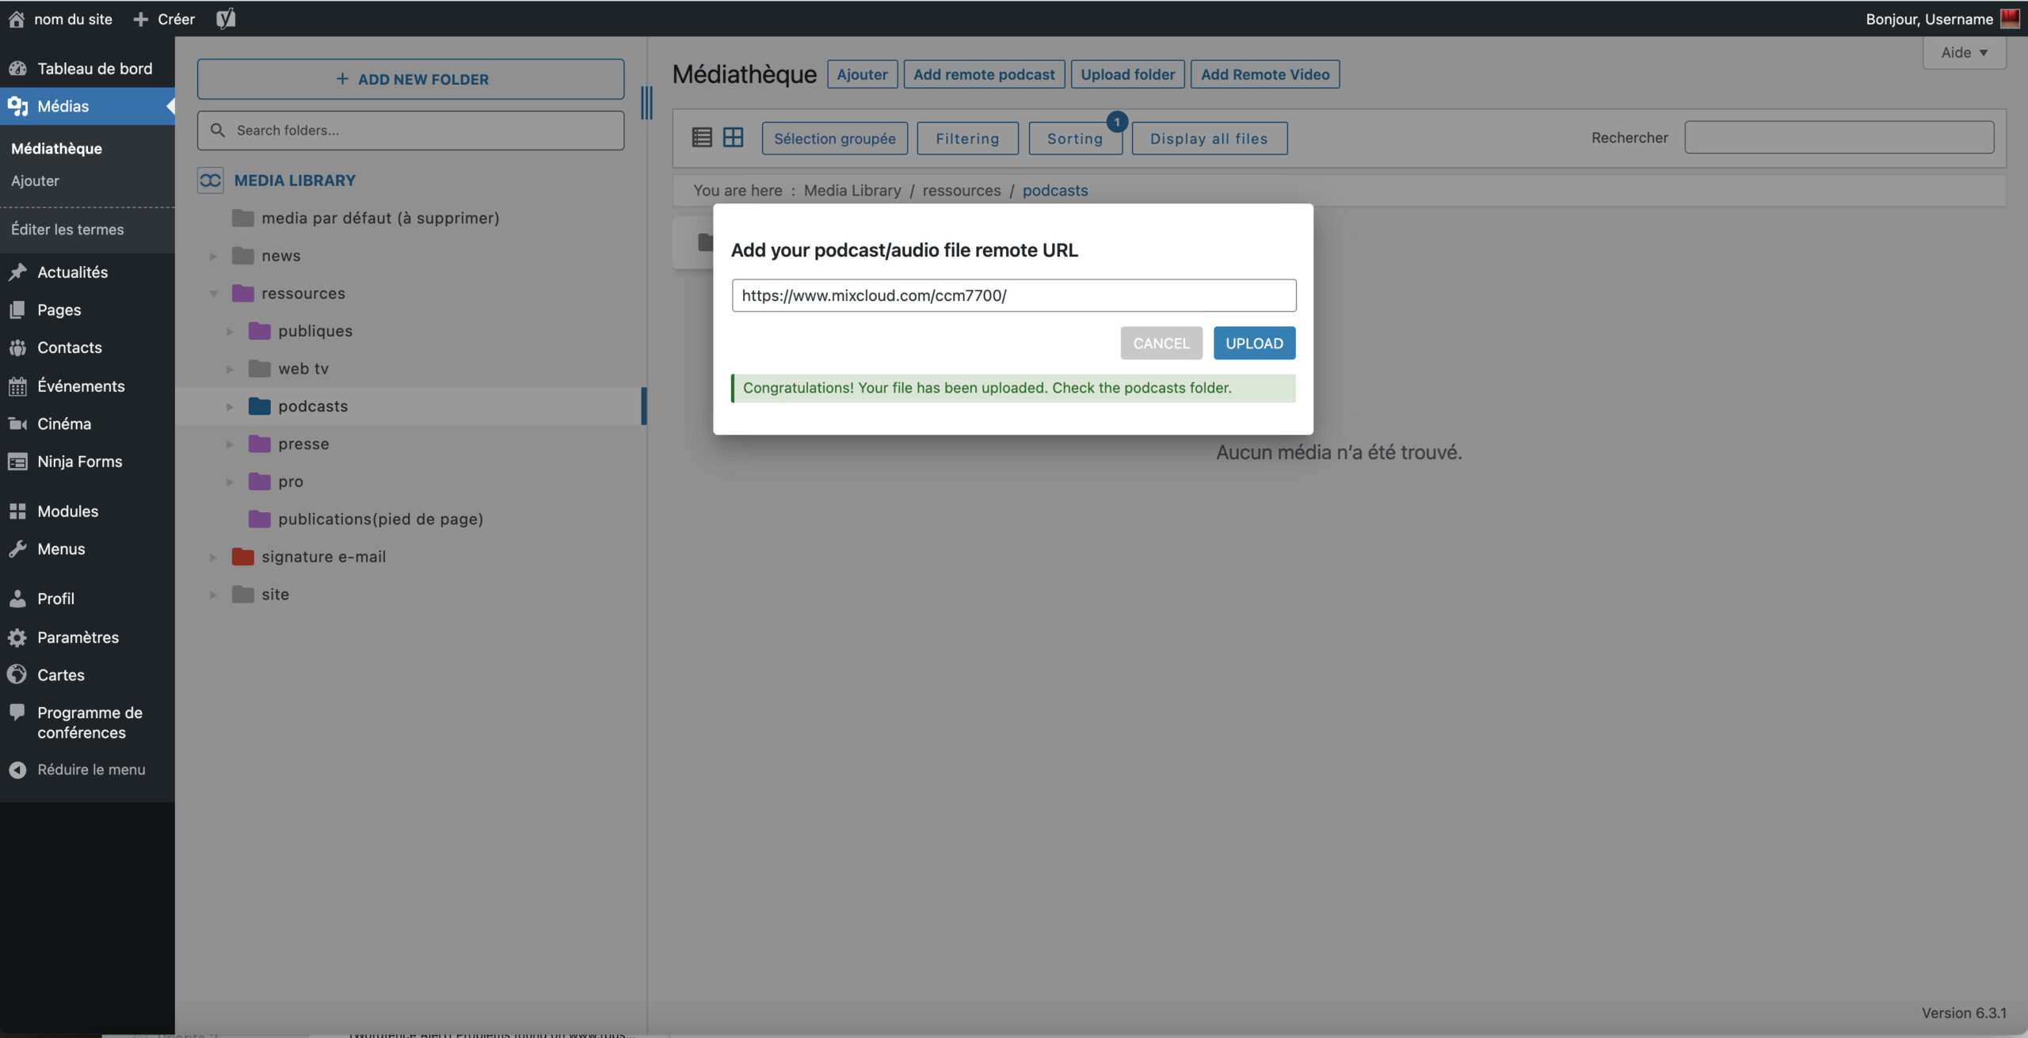Open Ninja Forms in sidebar

click(79, 462)
